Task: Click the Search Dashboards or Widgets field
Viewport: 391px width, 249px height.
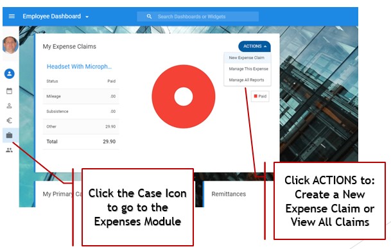Action: [x=198, y=17]
